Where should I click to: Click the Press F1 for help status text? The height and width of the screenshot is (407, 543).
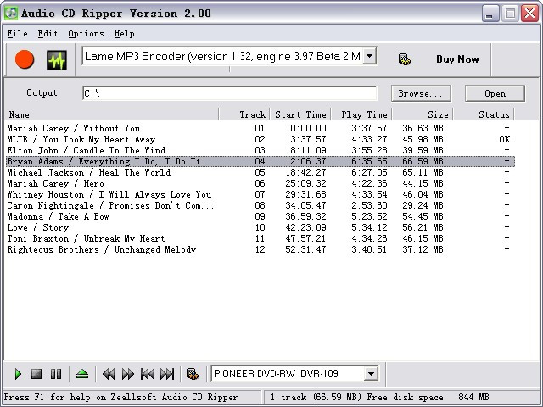(x=120, y=397)
